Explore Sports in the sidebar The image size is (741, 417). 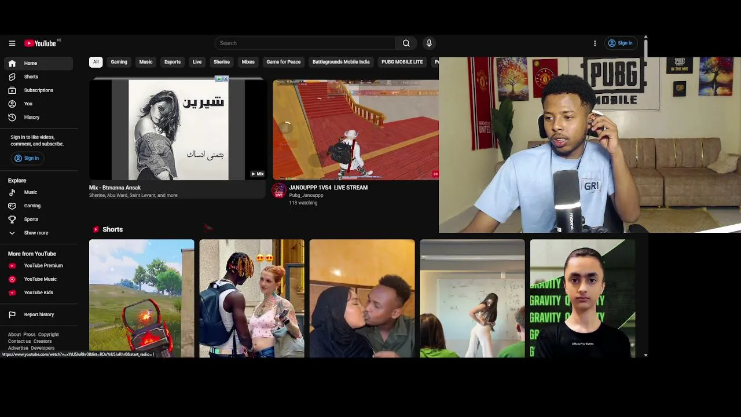pyautogui.click(x=39, y=220)
